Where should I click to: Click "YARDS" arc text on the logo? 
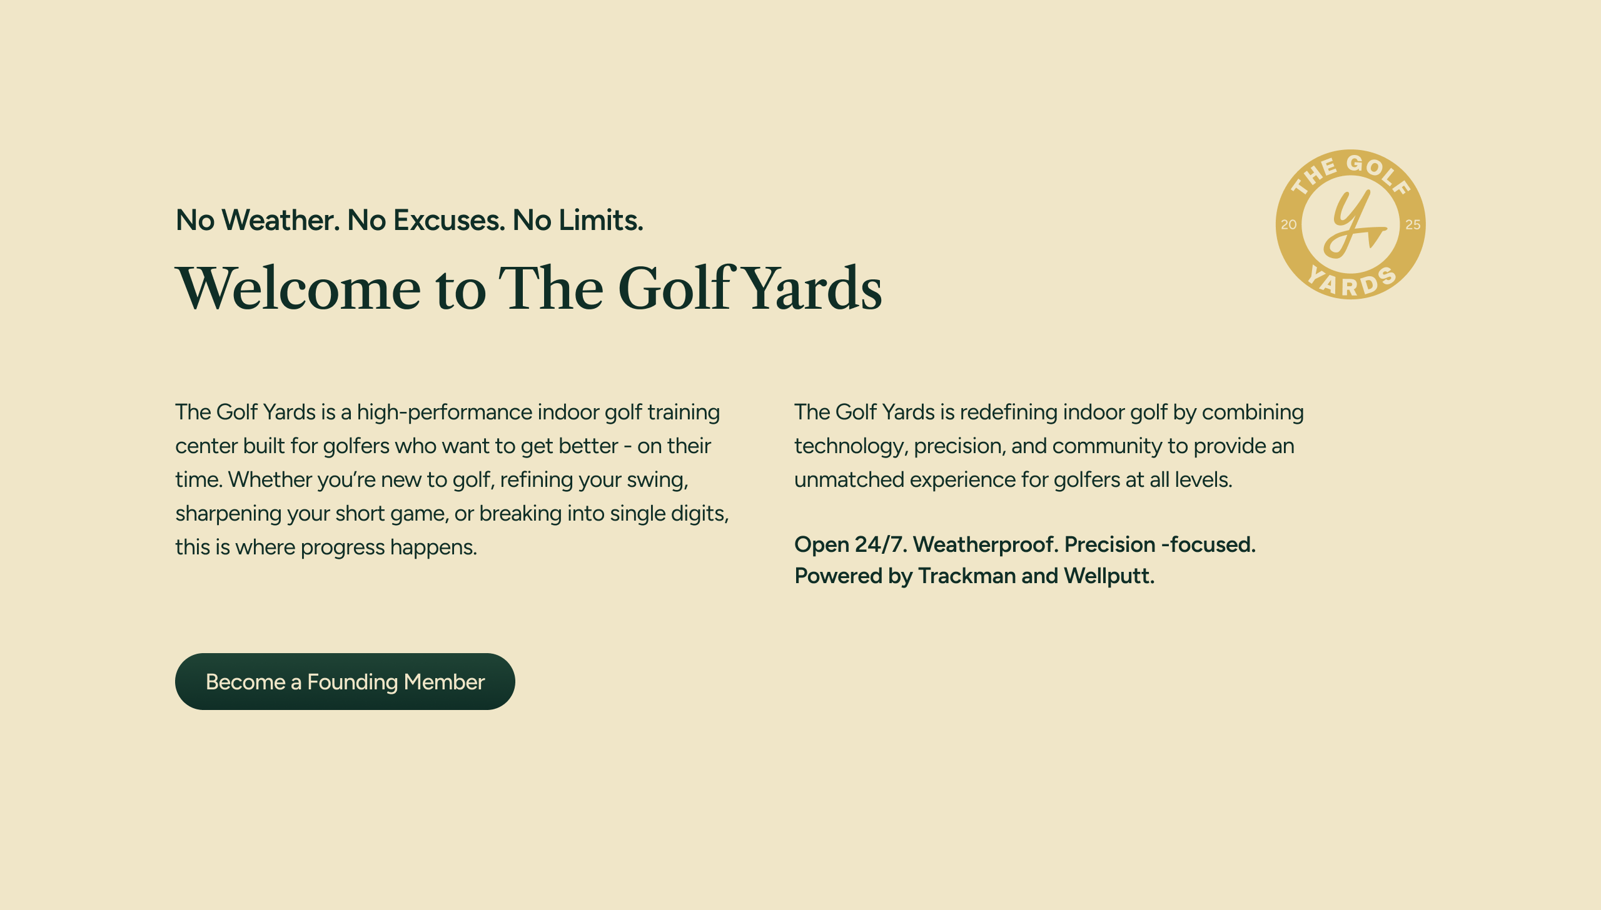click(1352, 282)
